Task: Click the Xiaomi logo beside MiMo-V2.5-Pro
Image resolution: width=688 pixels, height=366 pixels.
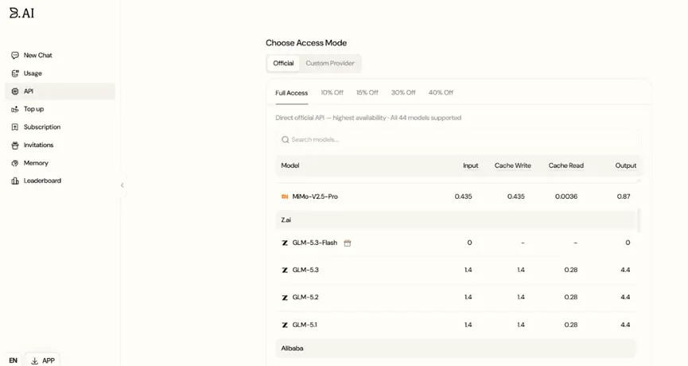Action: coord(285,197)
